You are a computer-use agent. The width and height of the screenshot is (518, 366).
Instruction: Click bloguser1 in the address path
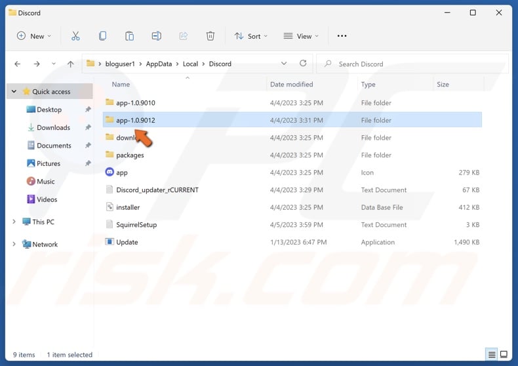[120, 64]
